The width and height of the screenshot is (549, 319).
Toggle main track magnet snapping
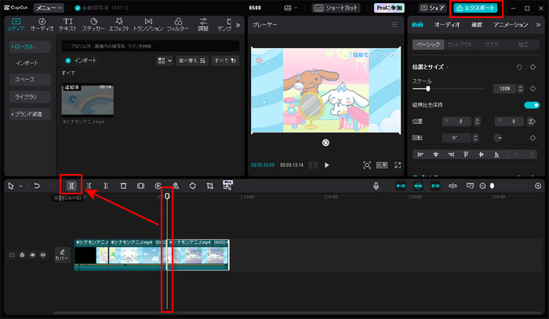pyautogui.click(x=401, y=186)
